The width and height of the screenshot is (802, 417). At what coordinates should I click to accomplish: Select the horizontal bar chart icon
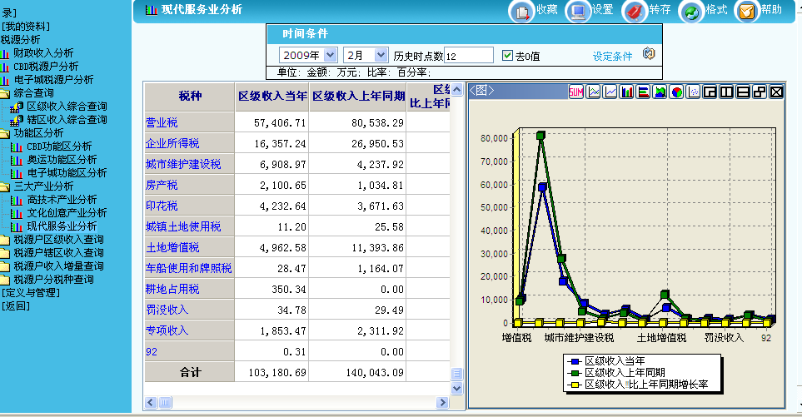(643, 92)
